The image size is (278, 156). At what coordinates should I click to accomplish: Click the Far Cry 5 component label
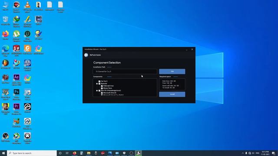[x=104, y=81]
